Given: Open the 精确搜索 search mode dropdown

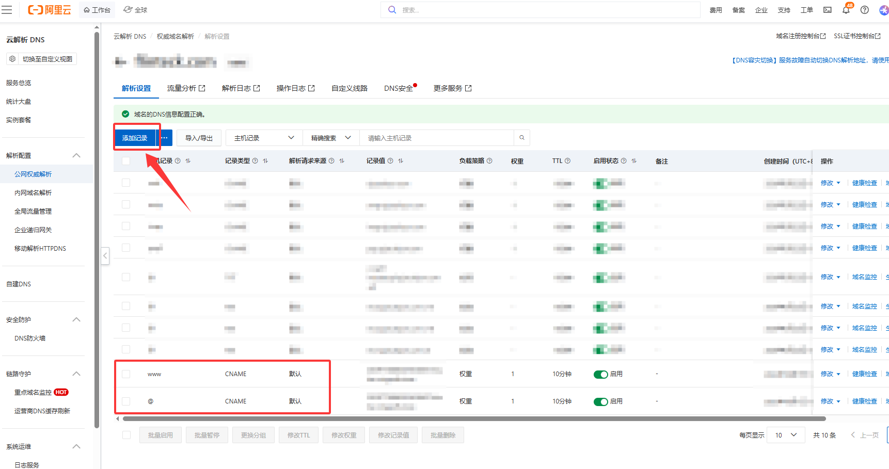Looking at the screenshot, I should pos(330,138).
